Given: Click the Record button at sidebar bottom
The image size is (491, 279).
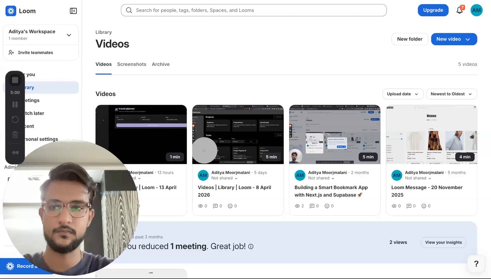Looking at the screenshot, I should click(27, 266).
